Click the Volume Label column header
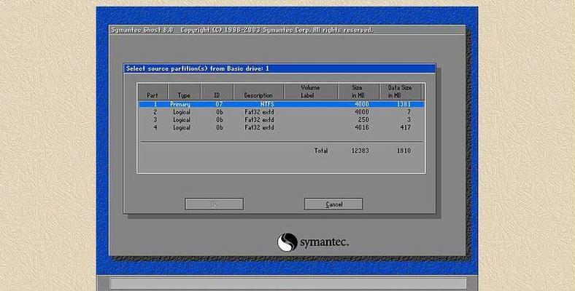The width and height of the screenshot is (575, 291). click(311, 92)
